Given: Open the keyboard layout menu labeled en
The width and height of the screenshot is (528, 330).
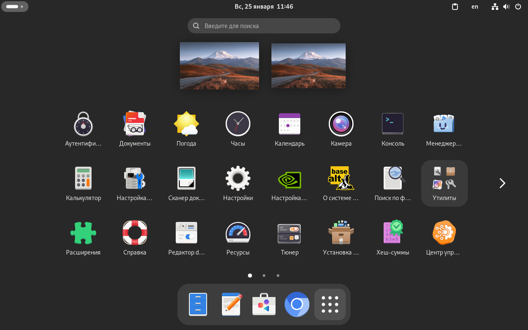Looking at the screenshot, I should [475, 6].
